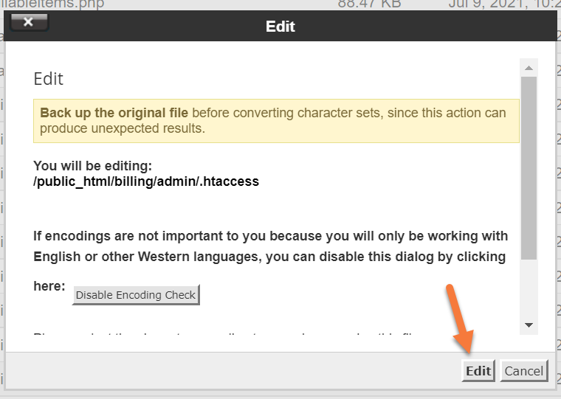Click the bold 'Back up the original file' text
561x399 pixels.
tap(114, 113)
